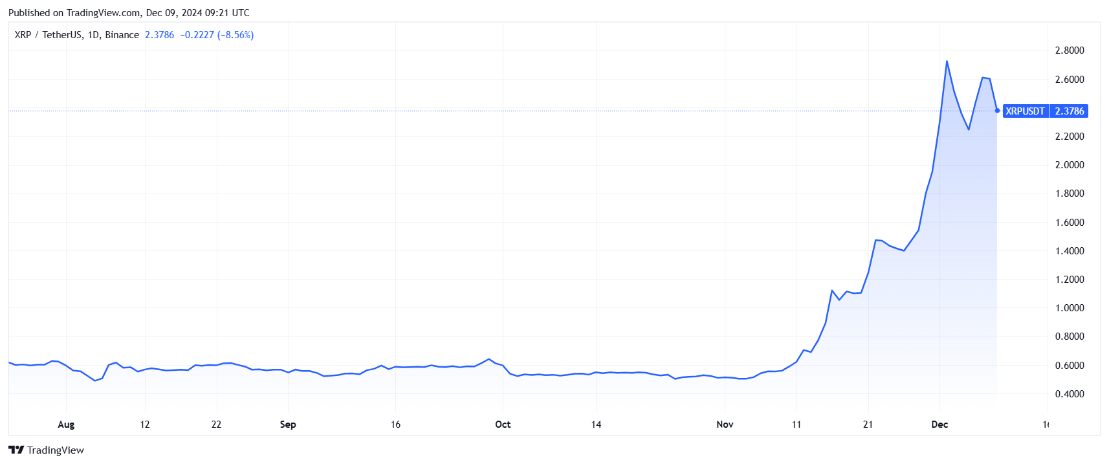Viewport: 1109px width, 464px height.
Task: Click the 12 date label on time axis
Action: coord(145,425)
